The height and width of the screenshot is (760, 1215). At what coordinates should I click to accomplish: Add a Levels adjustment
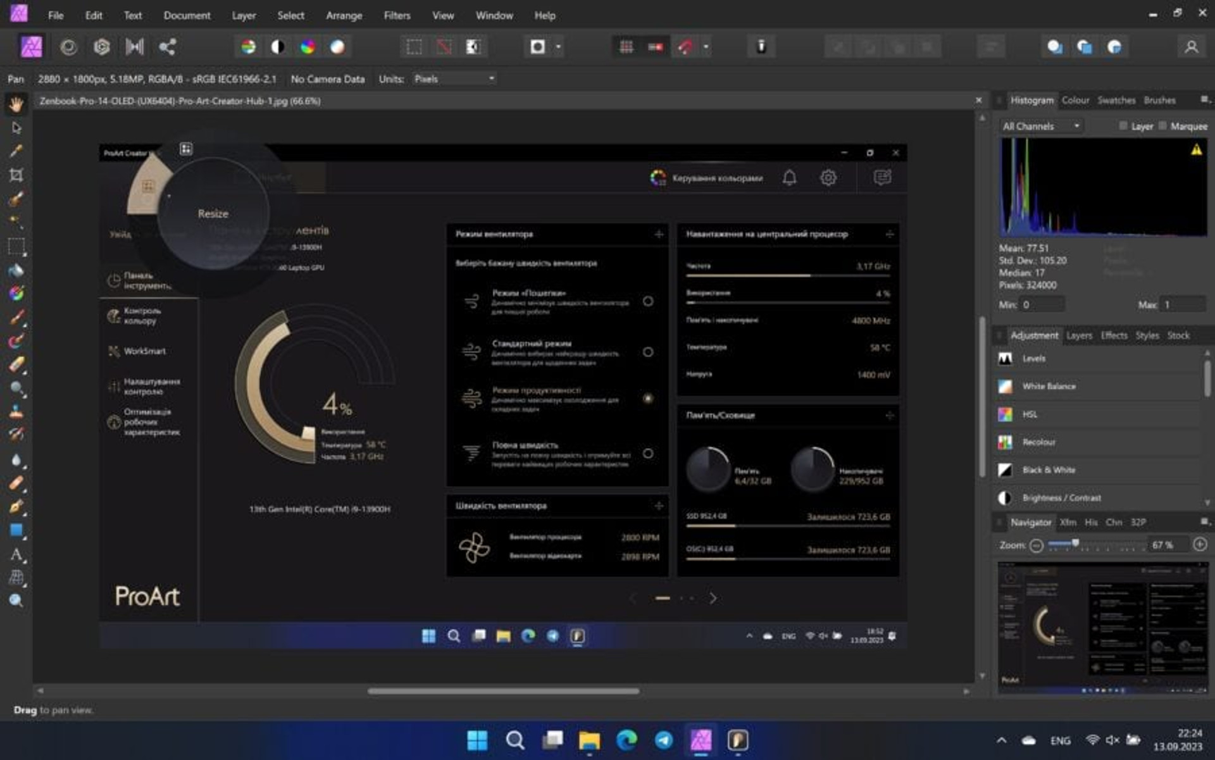click(1099, 358)
